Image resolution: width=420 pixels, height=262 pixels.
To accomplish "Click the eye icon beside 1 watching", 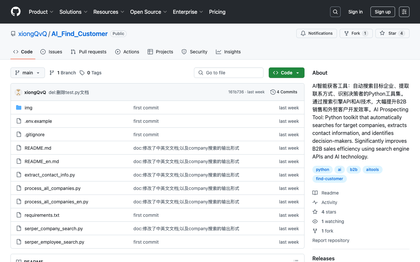I will pos(315,221).
